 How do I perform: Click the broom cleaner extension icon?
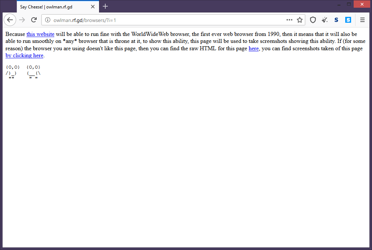[325, 20]
